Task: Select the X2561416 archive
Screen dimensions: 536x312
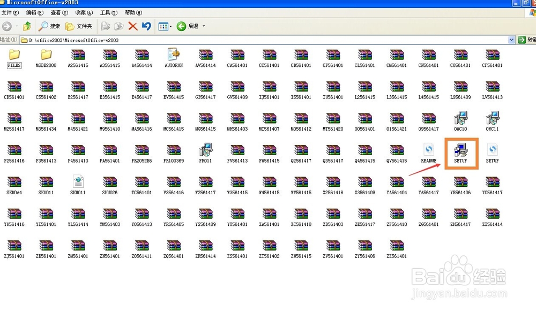Action: click(x=333, y=186)
